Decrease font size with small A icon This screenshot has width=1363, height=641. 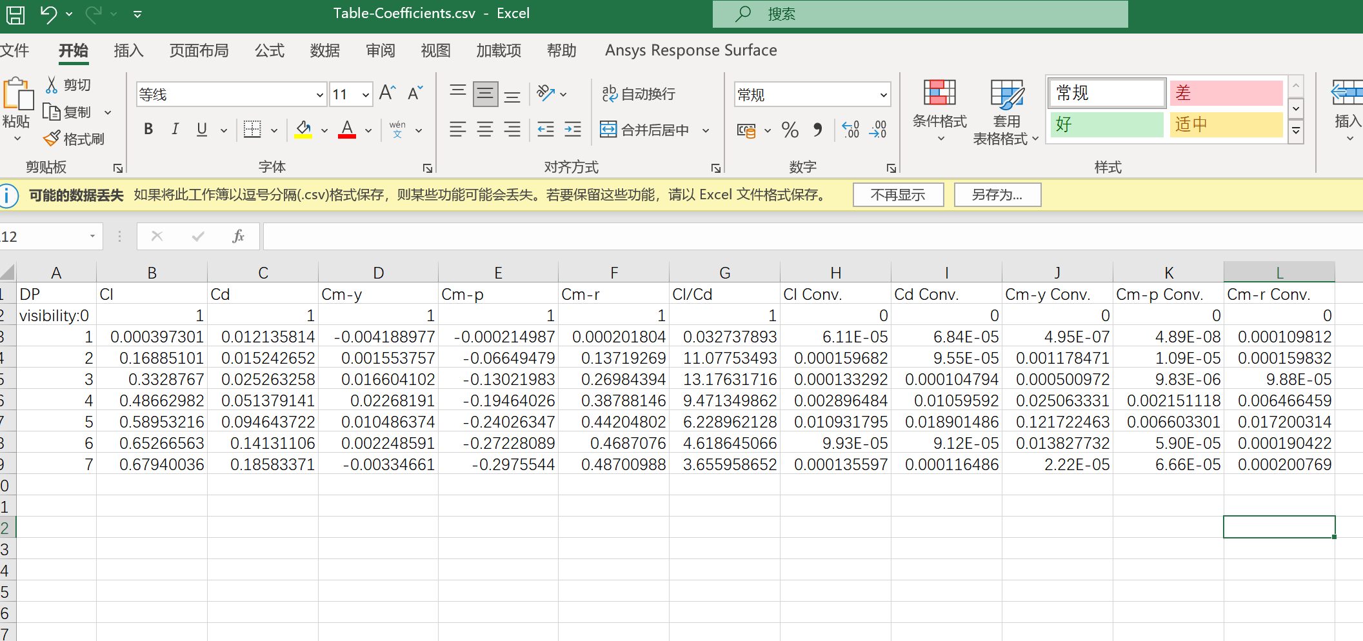click(415, 94)
